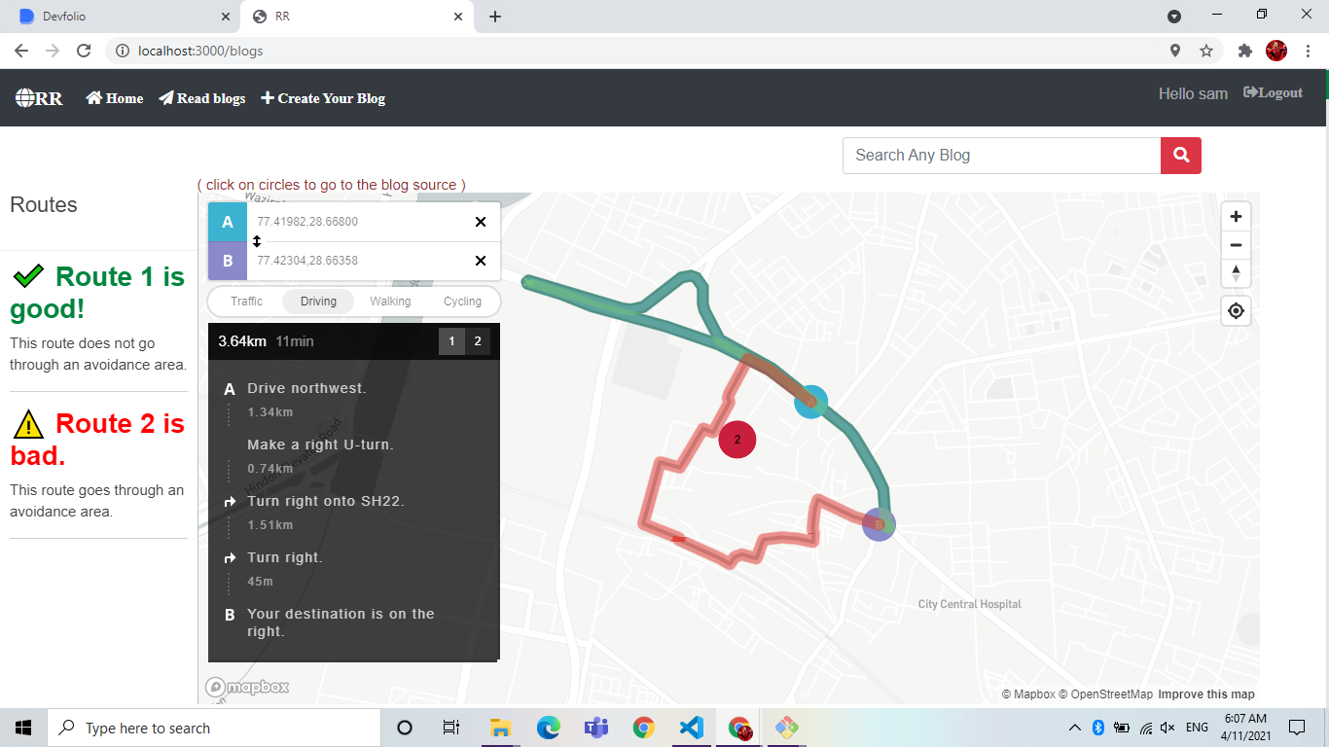The height and width of the screenshot is (747, 1329).
Task: Click the RR globe logo
Action: point(39,98)
